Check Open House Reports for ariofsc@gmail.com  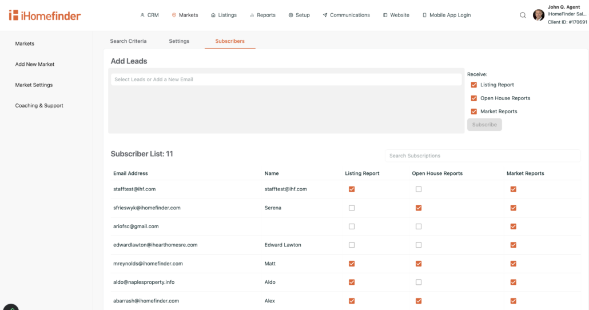tap(419, 226)
